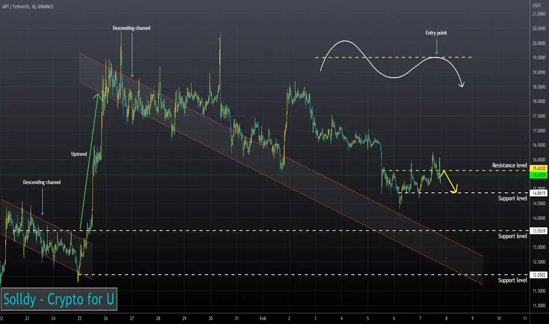This screenshot has width=549, height=324.
Task: Select the Support level label under the 13.5639 line
Action: pyautogui.click(x=512, y=236)
